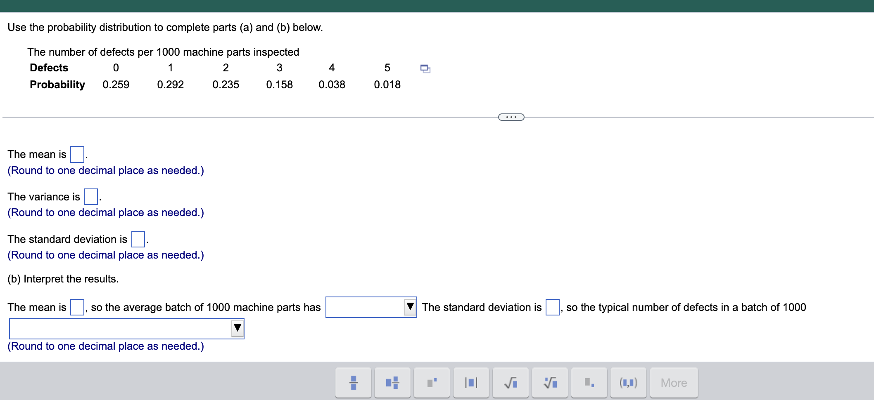The width and height of the screenshot is (874, 400).
Task: Click the standard deviation answer box in part (a)
Action: click(x=138, y=239)
